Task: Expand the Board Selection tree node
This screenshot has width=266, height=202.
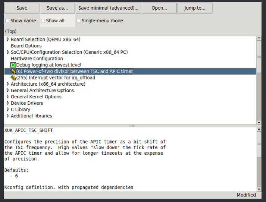Action: [x=8, y=40]
